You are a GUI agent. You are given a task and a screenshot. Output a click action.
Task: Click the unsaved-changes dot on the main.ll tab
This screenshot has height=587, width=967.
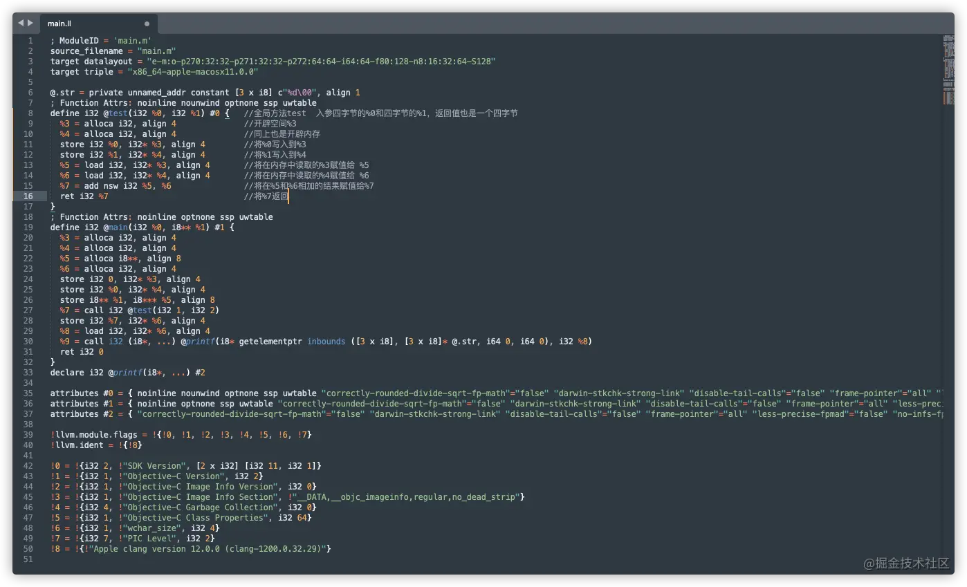[x=147, y=23]
